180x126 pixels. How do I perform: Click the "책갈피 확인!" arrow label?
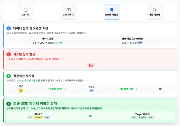(55, 89)
